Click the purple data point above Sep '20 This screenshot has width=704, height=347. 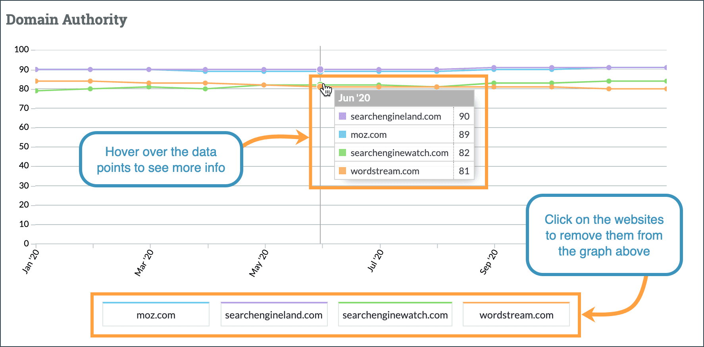pyautogui.click(x=494, y=68)
